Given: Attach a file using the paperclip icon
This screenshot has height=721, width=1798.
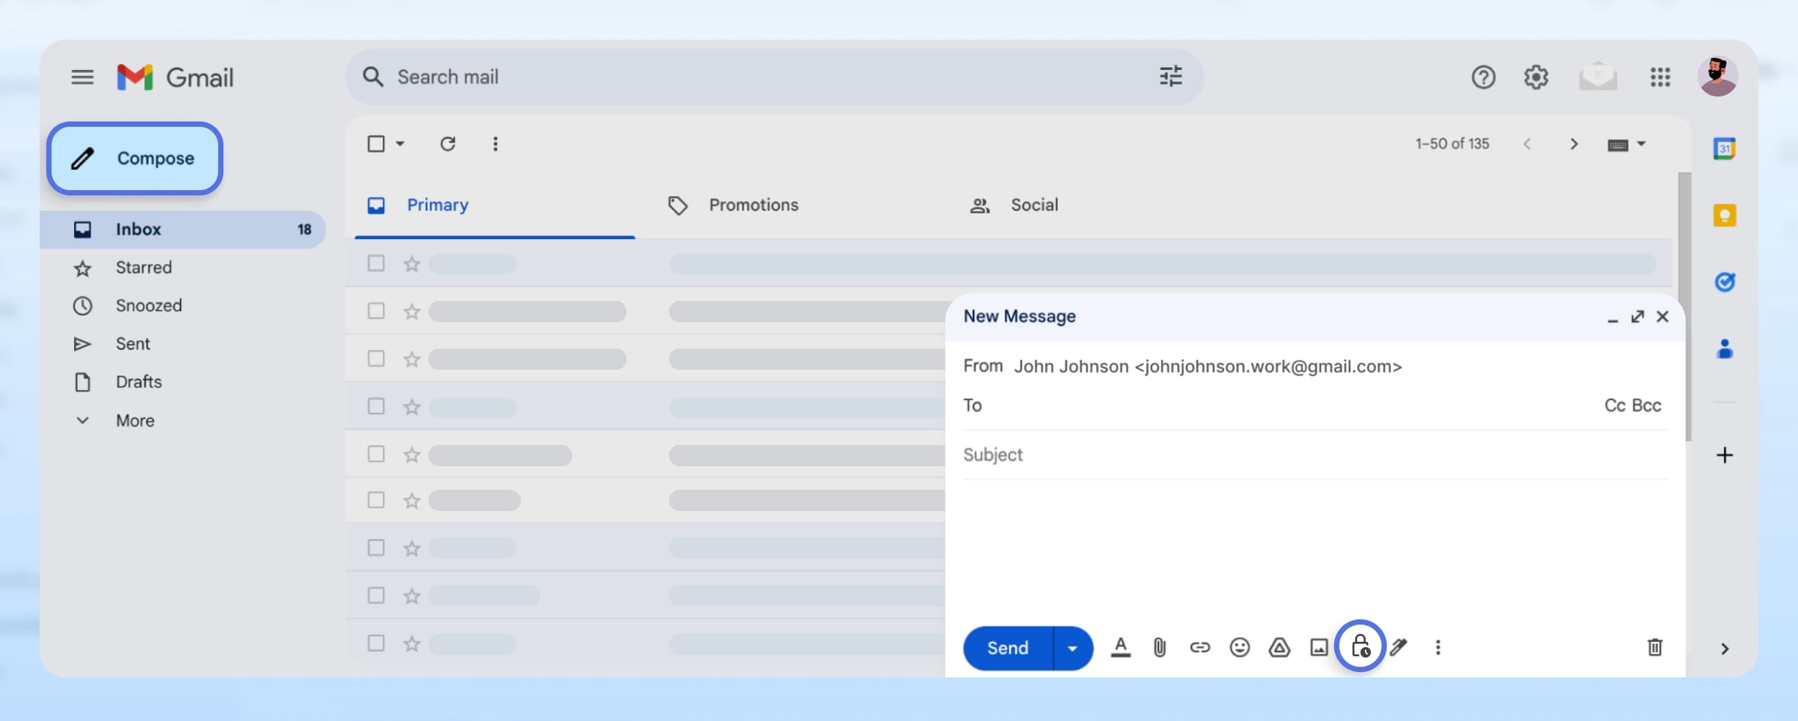Looking at the screenshot, I should coord(1160,647).
